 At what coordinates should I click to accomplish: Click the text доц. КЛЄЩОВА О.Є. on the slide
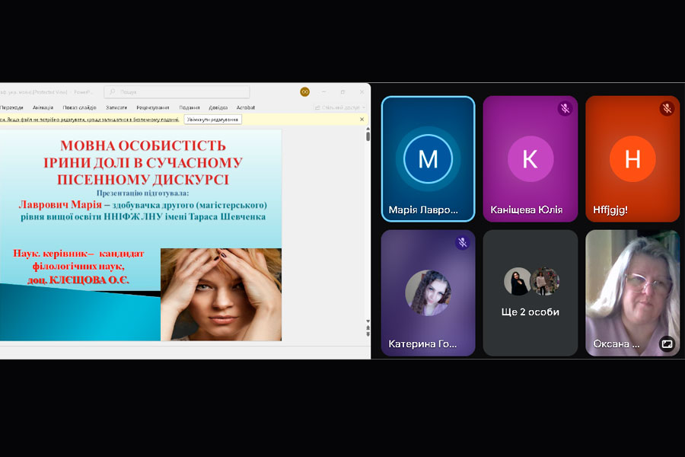click(x=78, y=280)
